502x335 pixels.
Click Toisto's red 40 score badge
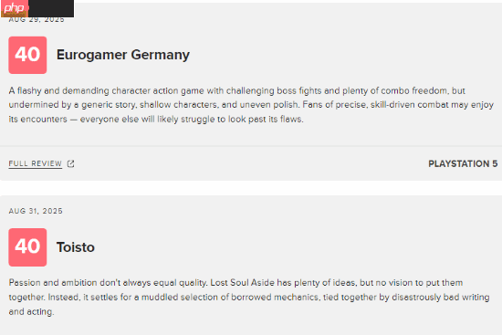click(x=27, y=247)
